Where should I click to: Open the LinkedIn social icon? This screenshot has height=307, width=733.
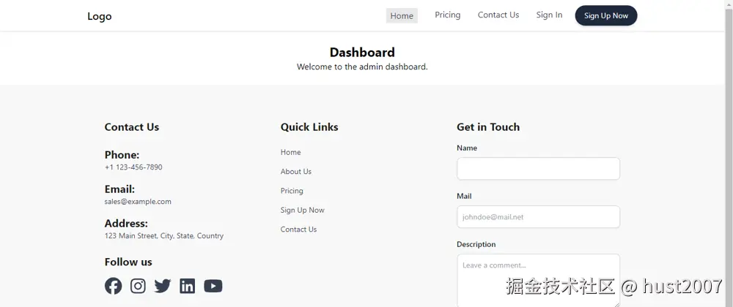coord(188,286)
